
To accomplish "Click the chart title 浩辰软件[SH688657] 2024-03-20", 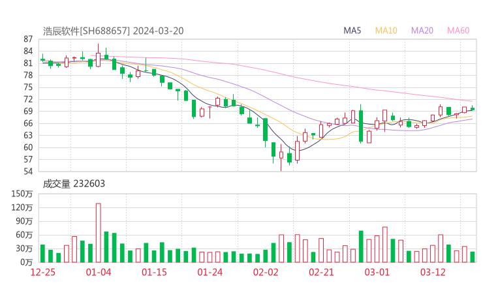I will [114, 31].
